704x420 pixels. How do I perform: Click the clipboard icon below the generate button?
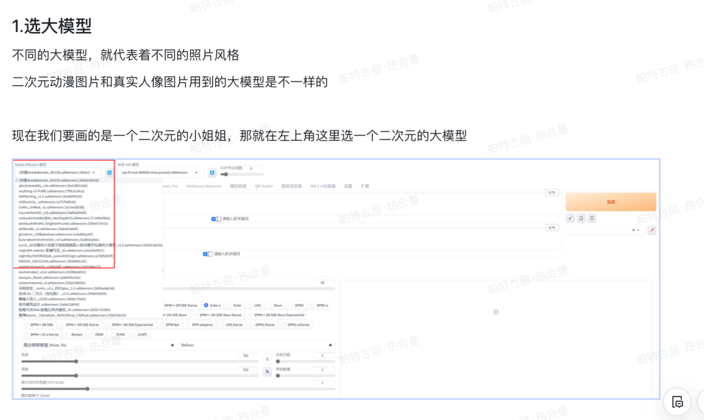[581, 218]
